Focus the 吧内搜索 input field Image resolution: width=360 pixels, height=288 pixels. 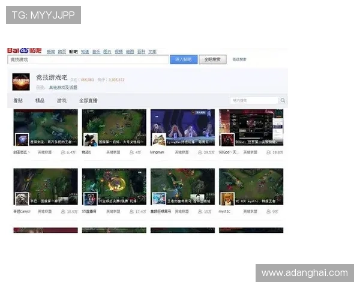tap(254, 100)
